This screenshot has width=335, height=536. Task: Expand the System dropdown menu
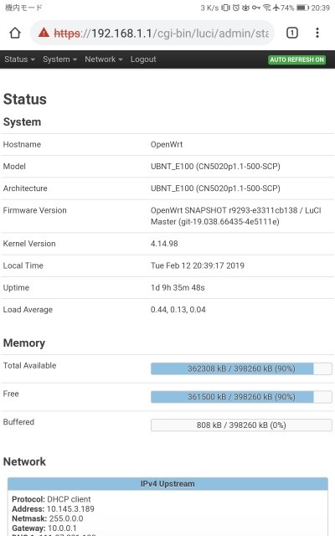pos(59,59)
